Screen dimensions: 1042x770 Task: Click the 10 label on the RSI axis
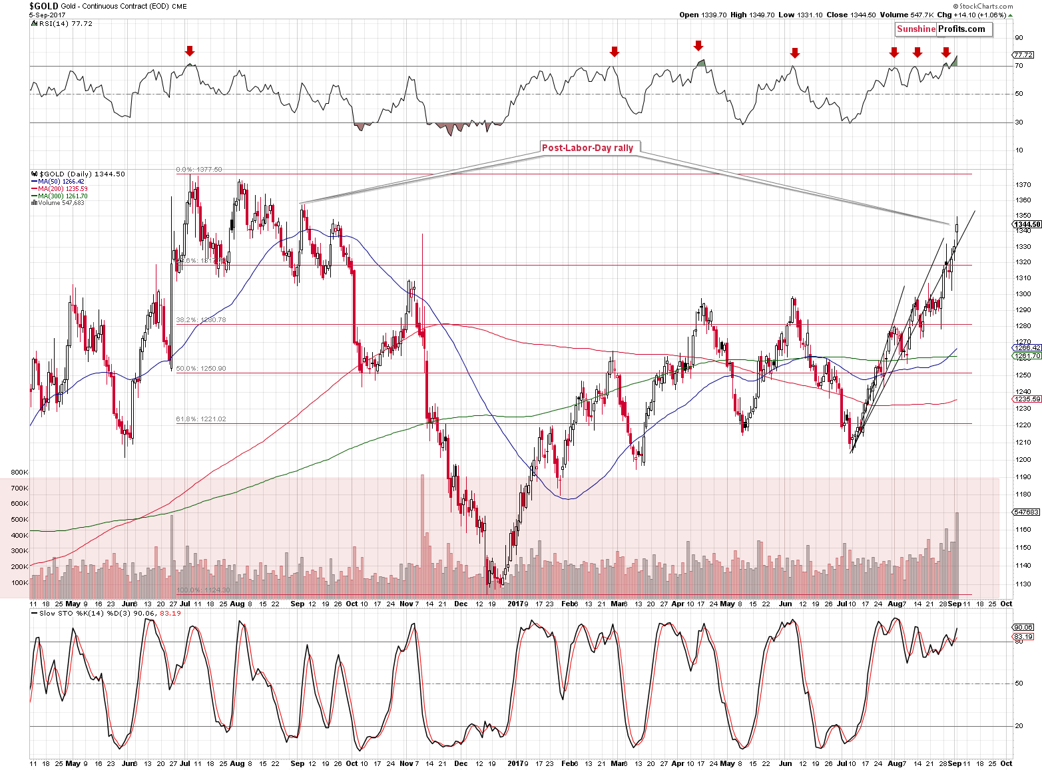tap(1019, 150)
